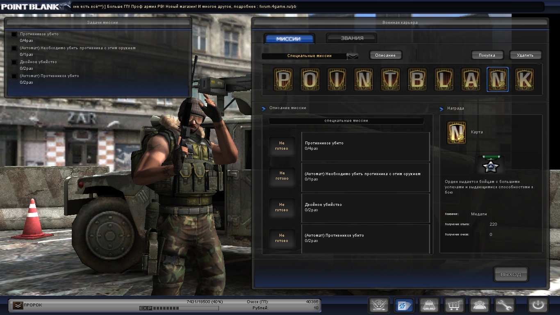Click the Военная карьера window title
The width and height of the screenshot is (560, 315).
[x=400, y=23]
